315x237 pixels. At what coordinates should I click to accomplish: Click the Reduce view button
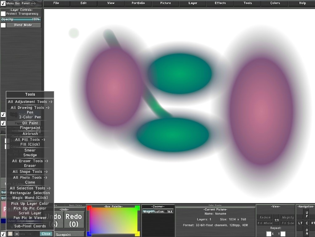[265, 217]
